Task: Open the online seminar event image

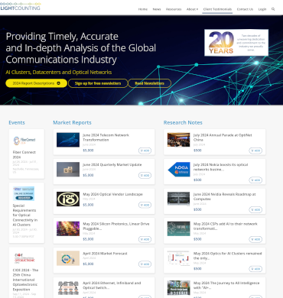Action: click(x=24, y=193)
